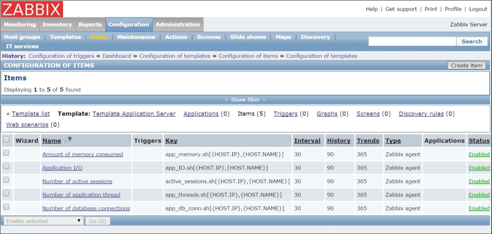
Task: Click the Logout link
Action: point(478,9)
